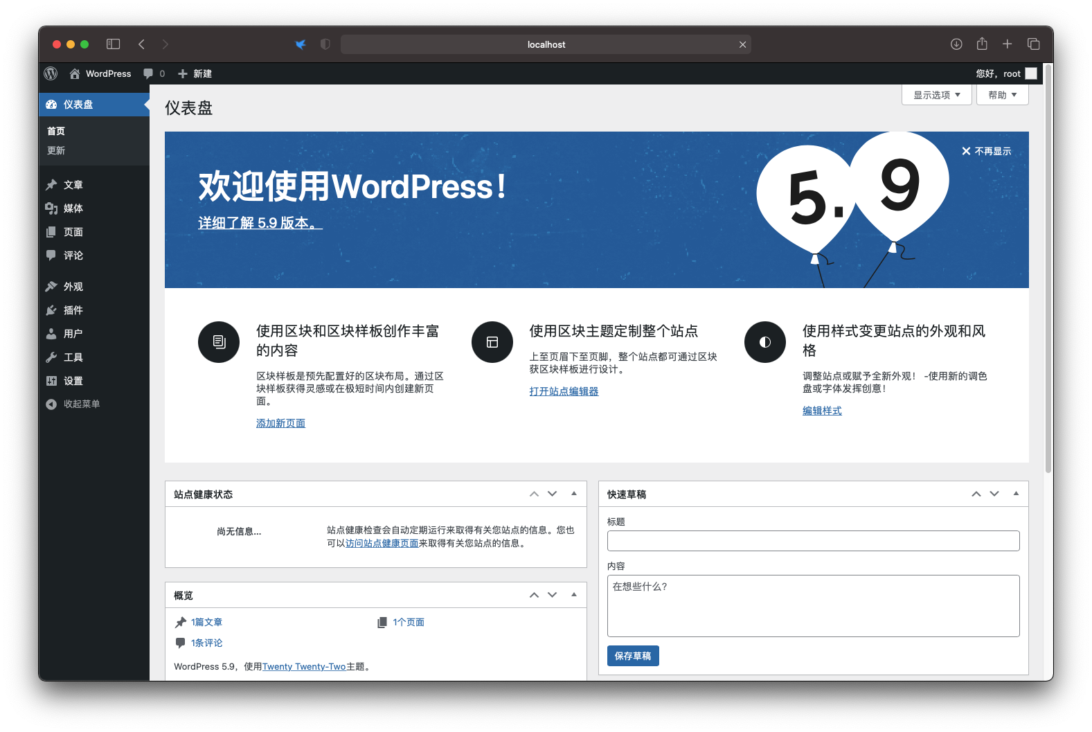Screen dimensions: 1092x732
Task: Open the comments bubble in admin bar
Action: [148, 73]
